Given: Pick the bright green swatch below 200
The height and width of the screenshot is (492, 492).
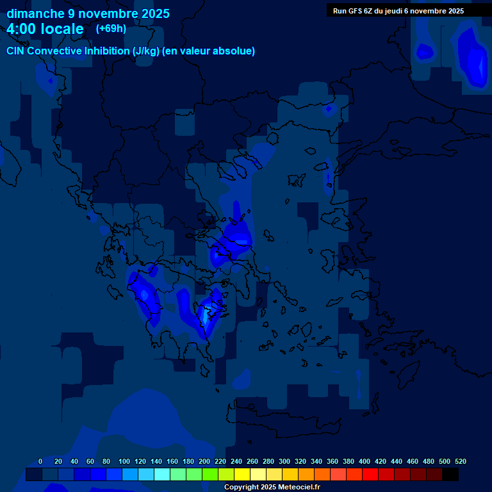Looking at the screenshot, I should click(x=210, y=475).
